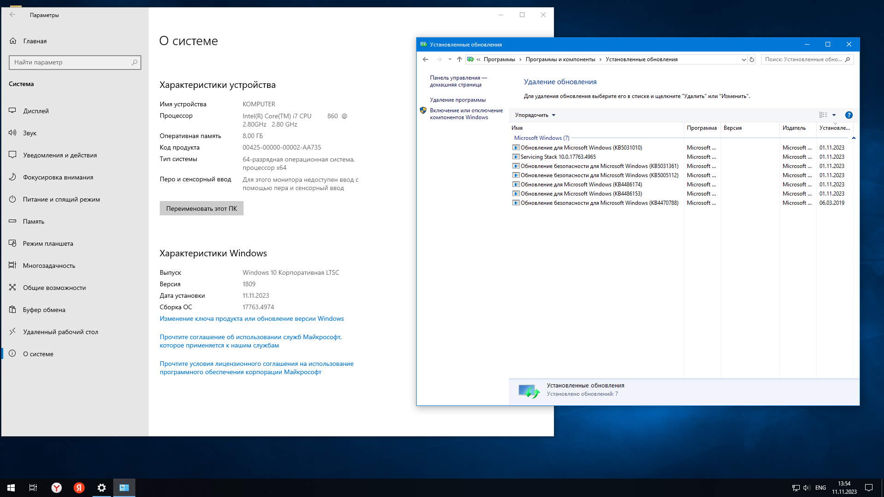This screenshot has height=497, width=884.
Task: Click the help question mark icon
Action: click(849, 115)
